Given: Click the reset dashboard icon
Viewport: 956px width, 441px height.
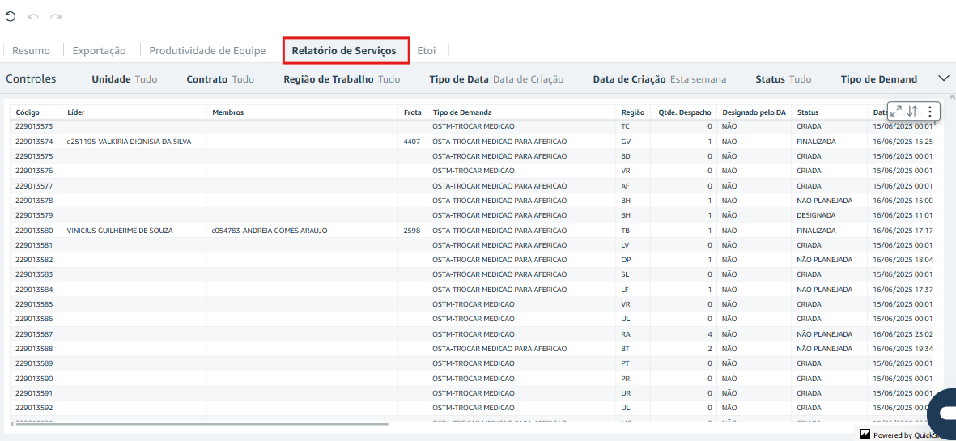Looking at the screenshot, I should point(11,16).
